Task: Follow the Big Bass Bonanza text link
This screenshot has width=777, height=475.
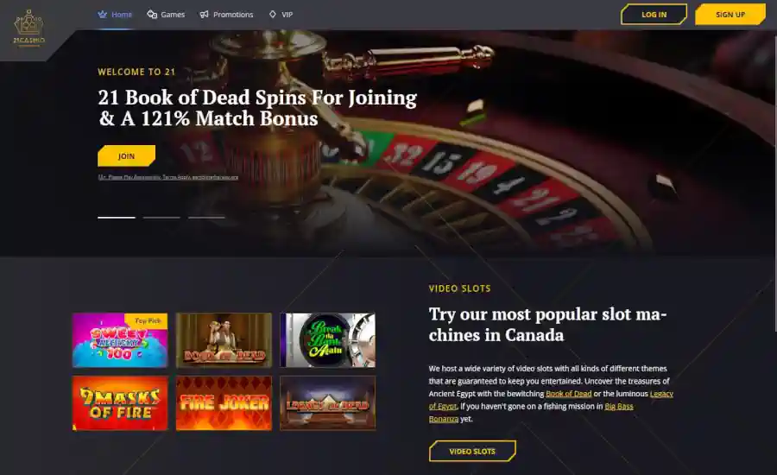Action: coord(531,413)
